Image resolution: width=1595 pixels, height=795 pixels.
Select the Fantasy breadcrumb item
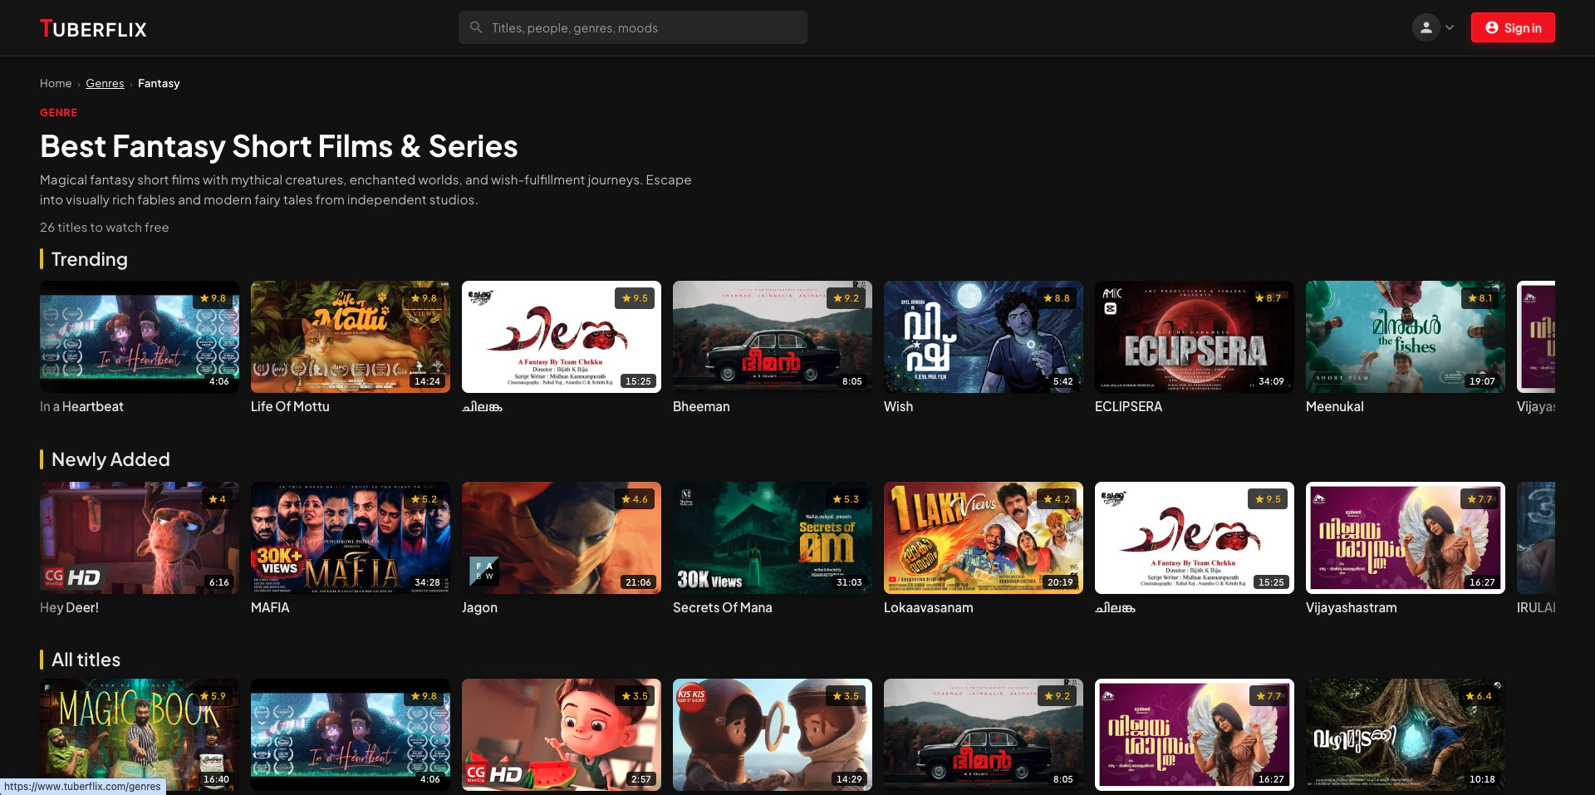159,83
